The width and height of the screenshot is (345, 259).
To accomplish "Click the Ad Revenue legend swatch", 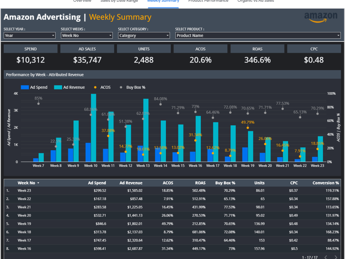I will 58,87.
